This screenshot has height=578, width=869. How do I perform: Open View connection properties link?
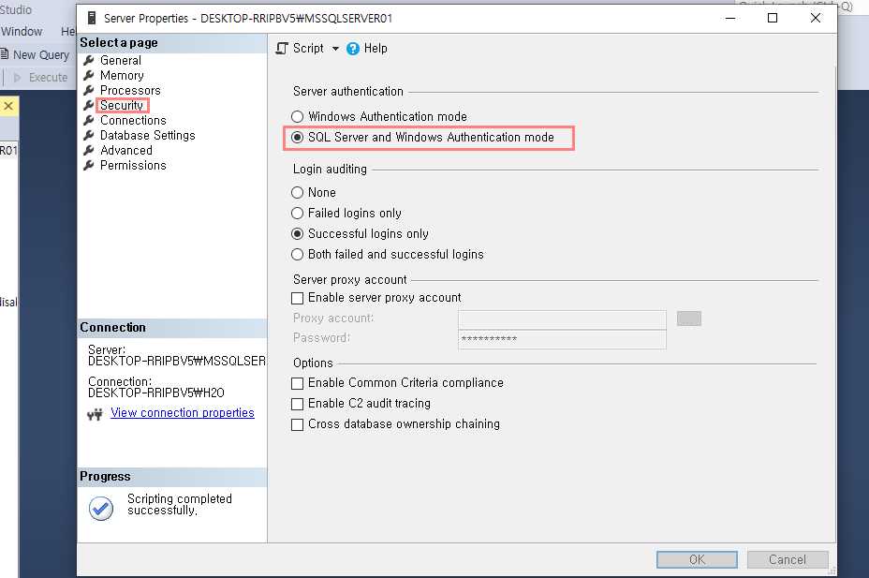point(183,413)
